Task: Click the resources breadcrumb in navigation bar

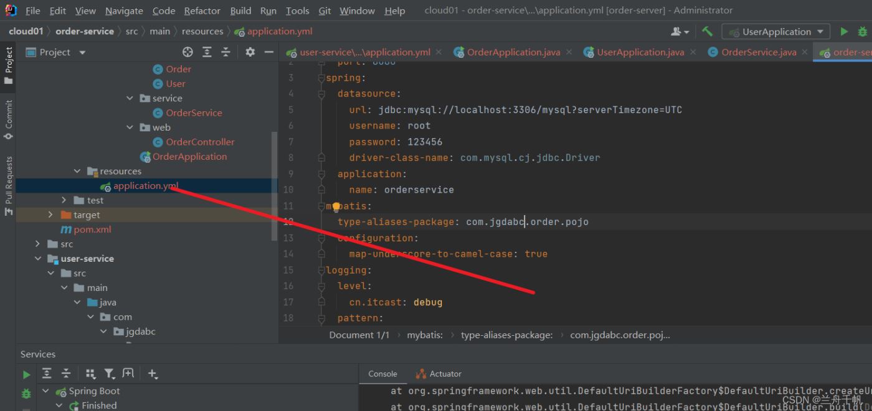Action: (202, 31)
